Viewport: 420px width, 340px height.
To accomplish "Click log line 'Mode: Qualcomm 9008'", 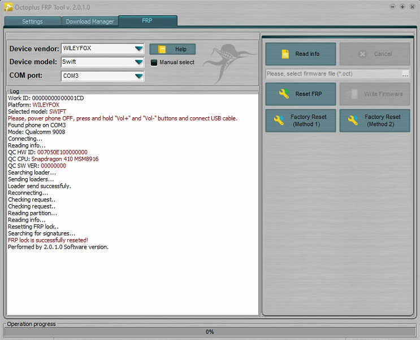I will [x=36, y=132].
